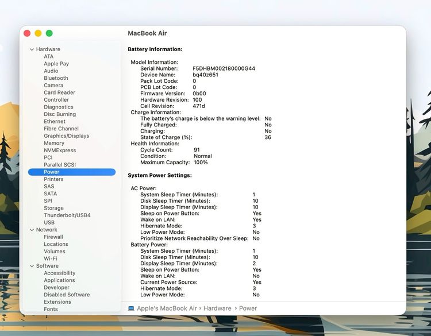Select Disabled Software in the sidebar
This screenshot has width=431, height=336.
pyautogui.click(x=67, y=295)
